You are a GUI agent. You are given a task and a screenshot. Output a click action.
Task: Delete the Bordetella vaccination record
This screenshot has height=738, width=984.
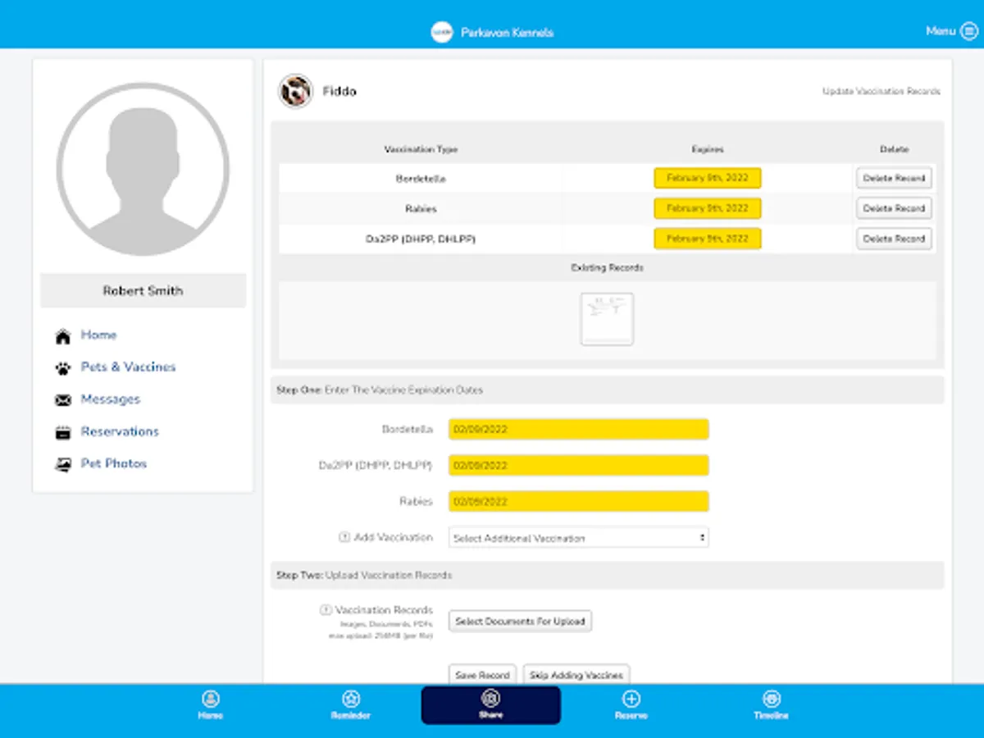(894, 178)
